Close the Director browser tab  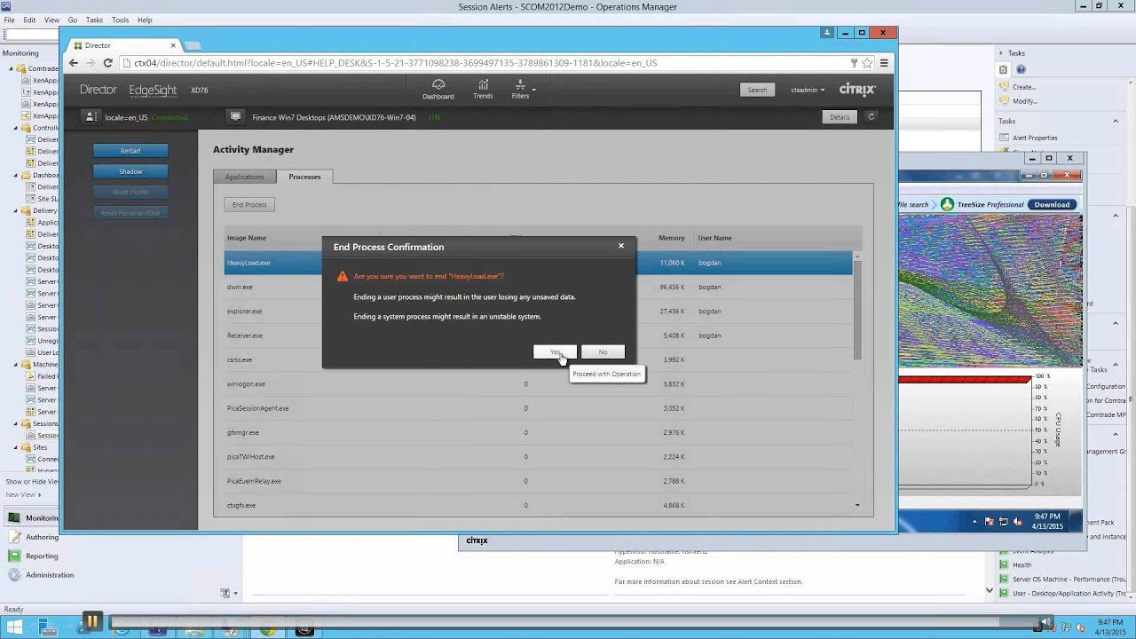coord(173,45)
